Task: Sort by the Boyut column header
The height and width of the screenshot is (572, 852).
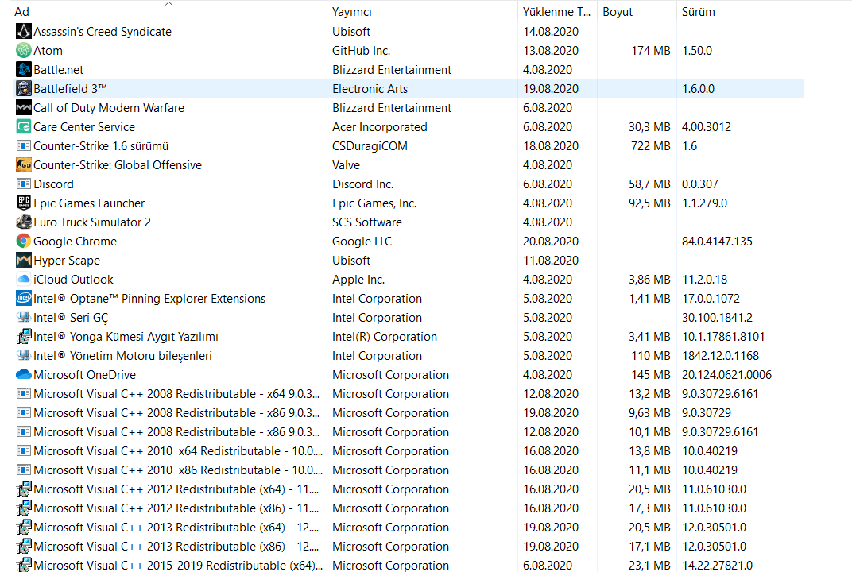Action: (618, 12)
